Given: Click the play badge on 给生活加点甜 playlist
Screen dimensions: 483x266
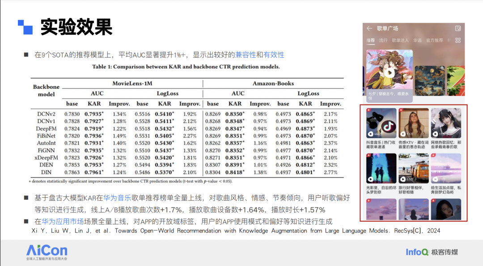Looking at the screenshot, I should tap(435, 179).
